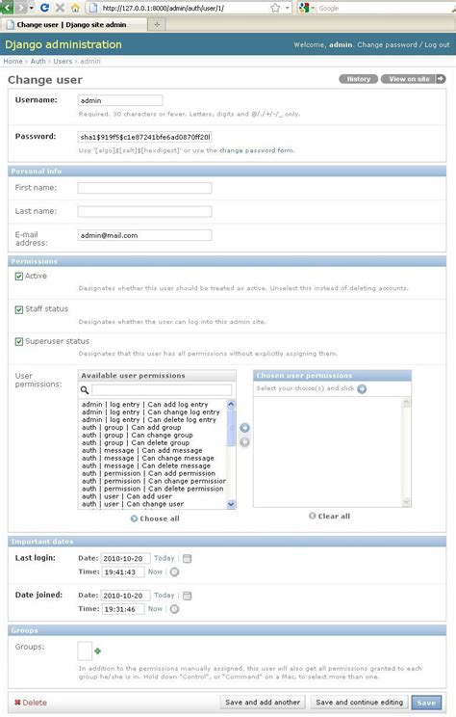Open the browser search engine dropdown
This screenshot has height=717, width=456.
click(x=306, y=8)
